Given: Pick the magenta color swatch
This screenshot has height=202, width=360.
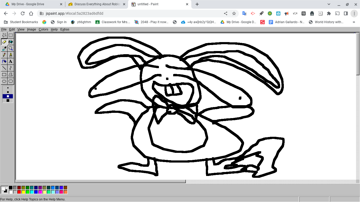Looking at the screenshot, I should click(40, 192).
